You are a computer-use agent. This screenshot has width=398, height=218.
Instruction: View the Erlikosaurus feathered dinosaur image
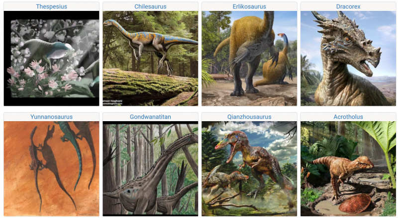point(249,58)
